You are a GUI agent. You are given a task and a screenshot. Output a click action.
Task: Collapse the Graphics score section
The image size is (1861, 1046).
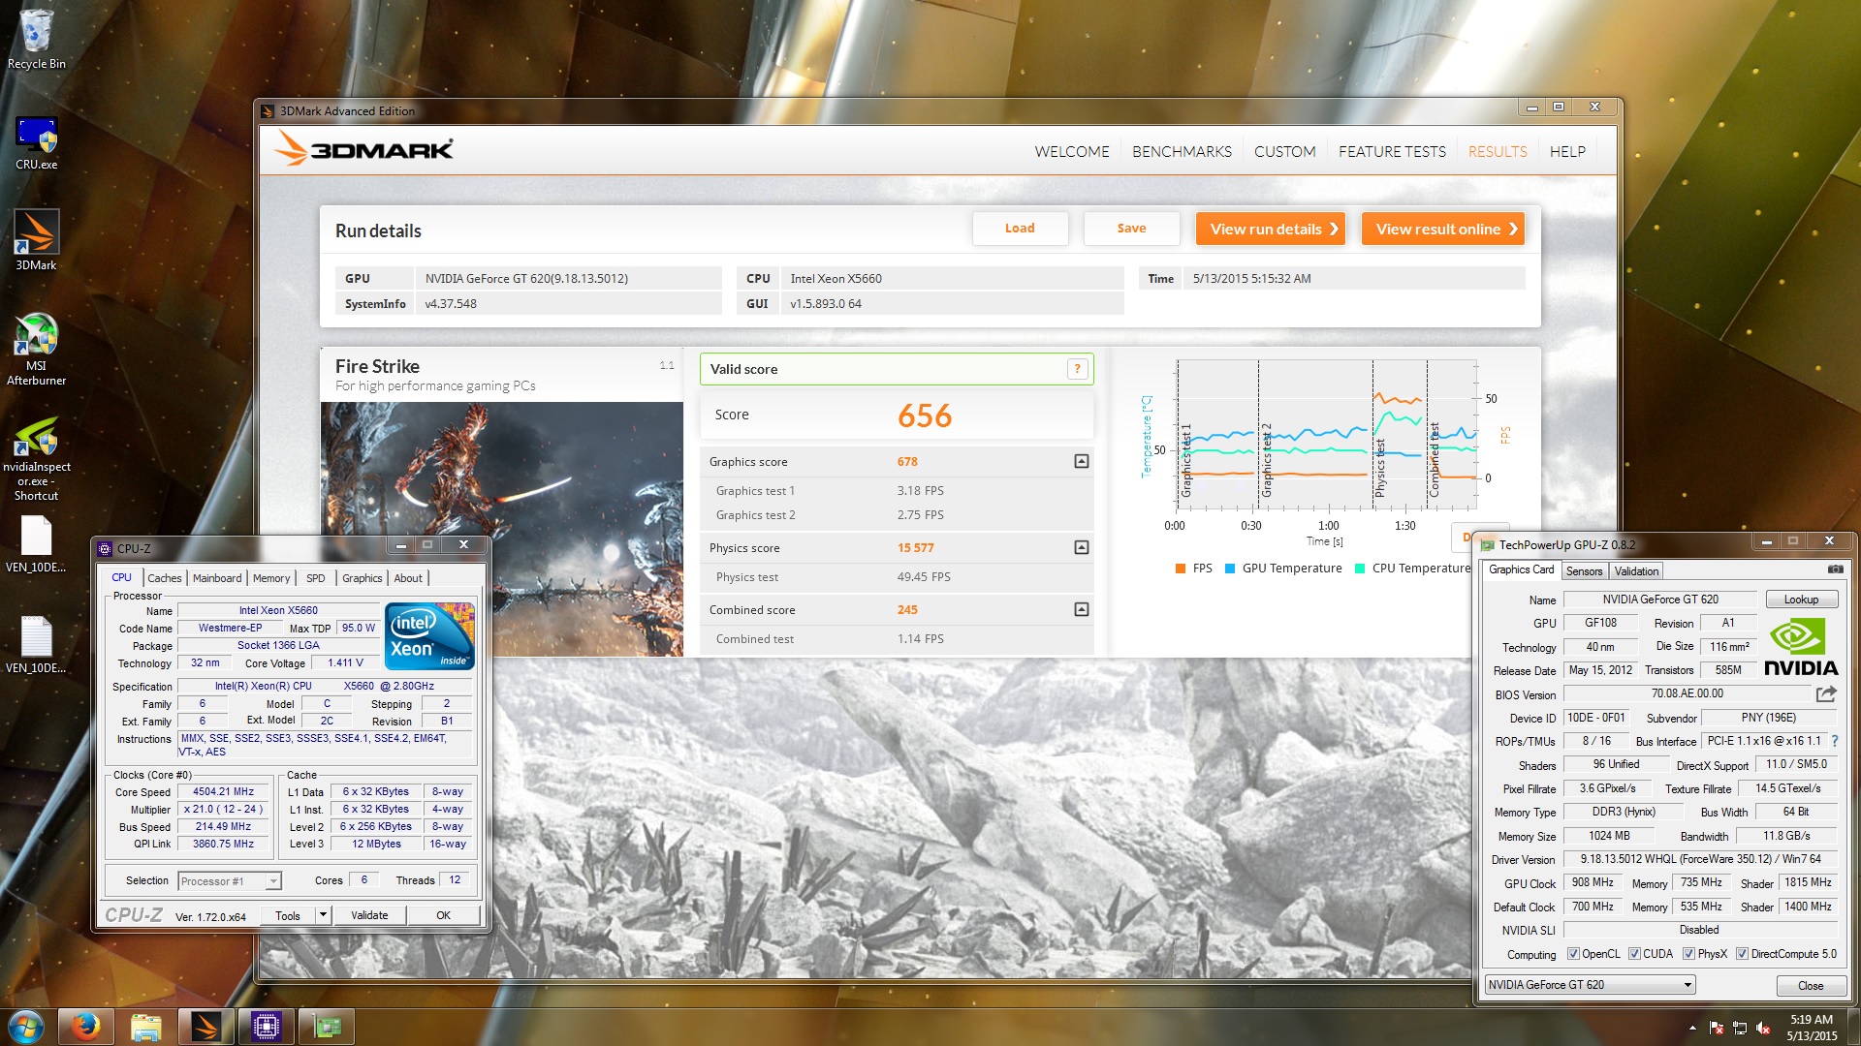tap(1082, 462)
